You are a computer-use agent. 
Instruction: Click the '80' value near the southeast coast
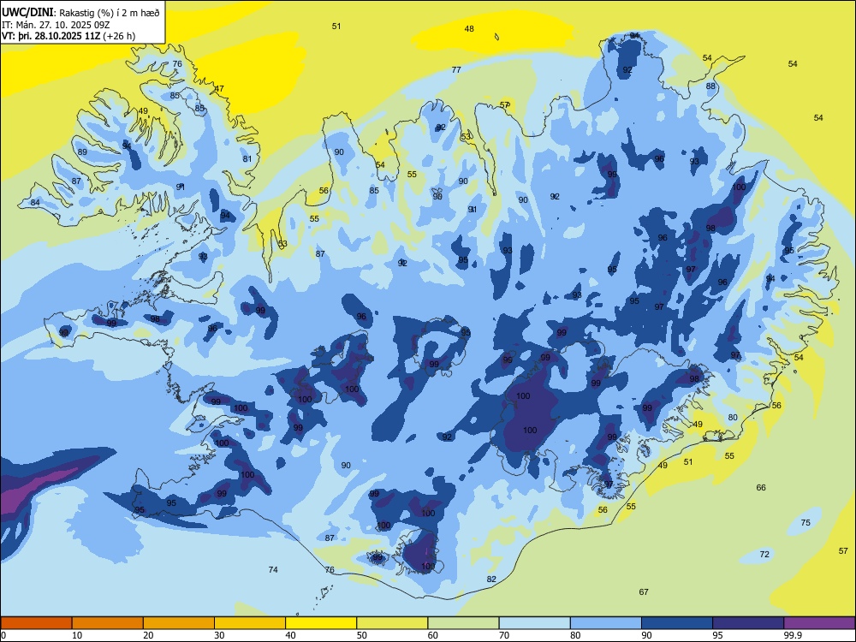(733, 418)
